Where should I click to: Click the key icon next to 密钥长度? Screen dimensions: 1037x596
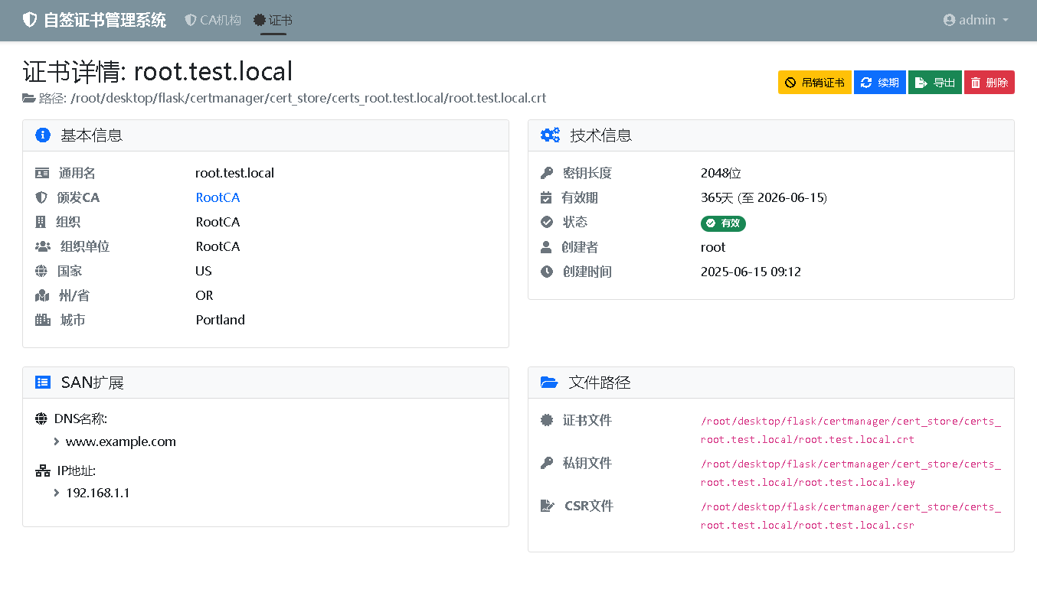pos(547,174)
